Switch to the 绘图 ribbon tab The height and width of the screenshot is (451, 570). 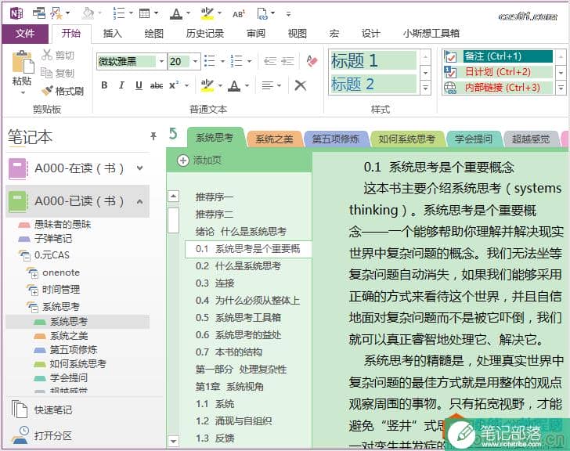pyautogui.click(x=153, y=34)
